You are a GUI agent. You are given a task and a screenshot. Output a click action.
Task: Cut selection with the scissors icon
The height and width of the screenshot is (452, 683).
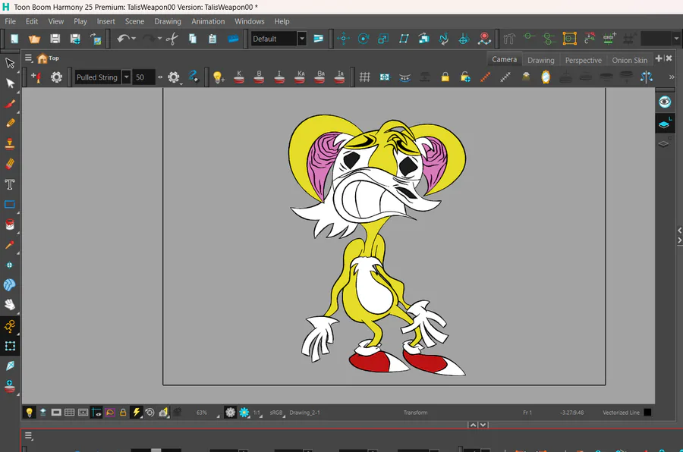point(172,39)
